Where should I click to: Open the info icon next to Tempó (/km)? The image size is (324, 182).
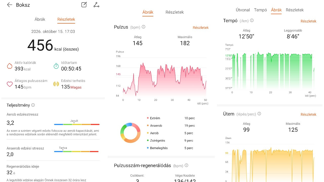252,20
